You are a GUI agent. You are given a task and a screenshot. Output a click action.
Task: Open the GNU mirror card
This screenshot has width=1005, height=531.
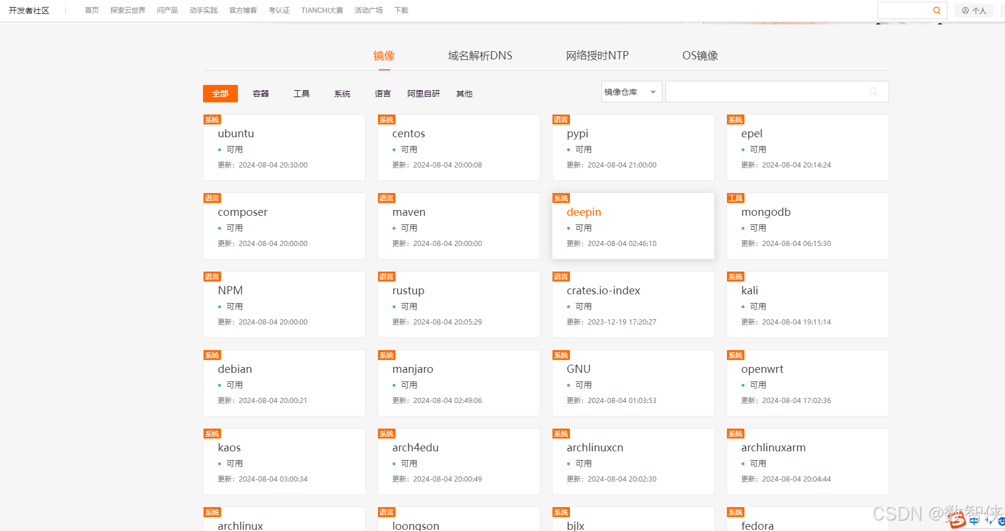[x=633, y=383]
